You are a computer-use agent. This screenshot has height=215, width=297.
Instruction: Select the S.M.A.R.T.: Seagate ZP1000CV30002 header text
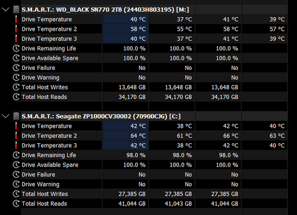pos(101,116)
